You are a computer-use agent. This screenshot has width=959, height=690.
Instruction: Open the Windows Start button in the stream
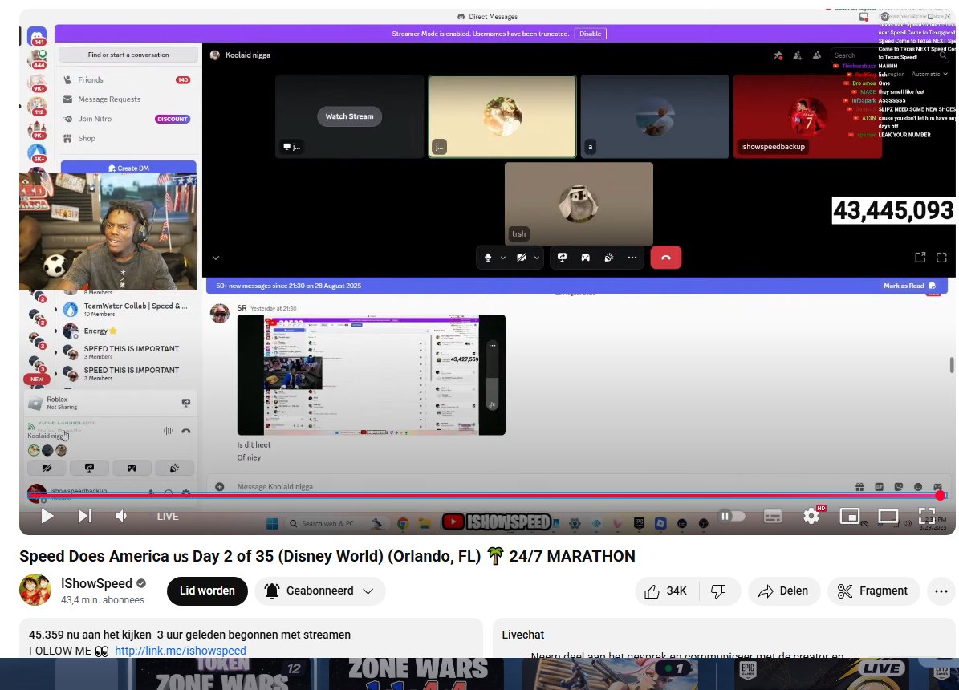pos(272,524)
